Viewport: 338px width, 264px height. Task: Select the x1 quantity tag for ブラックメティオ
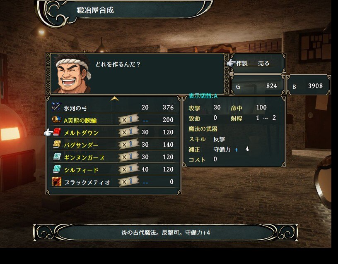(x=128, y=182)
